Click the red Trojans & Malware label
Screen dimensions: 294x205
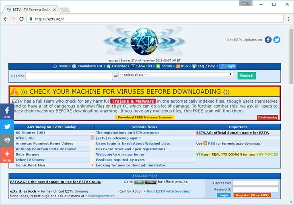click(133, 101)
